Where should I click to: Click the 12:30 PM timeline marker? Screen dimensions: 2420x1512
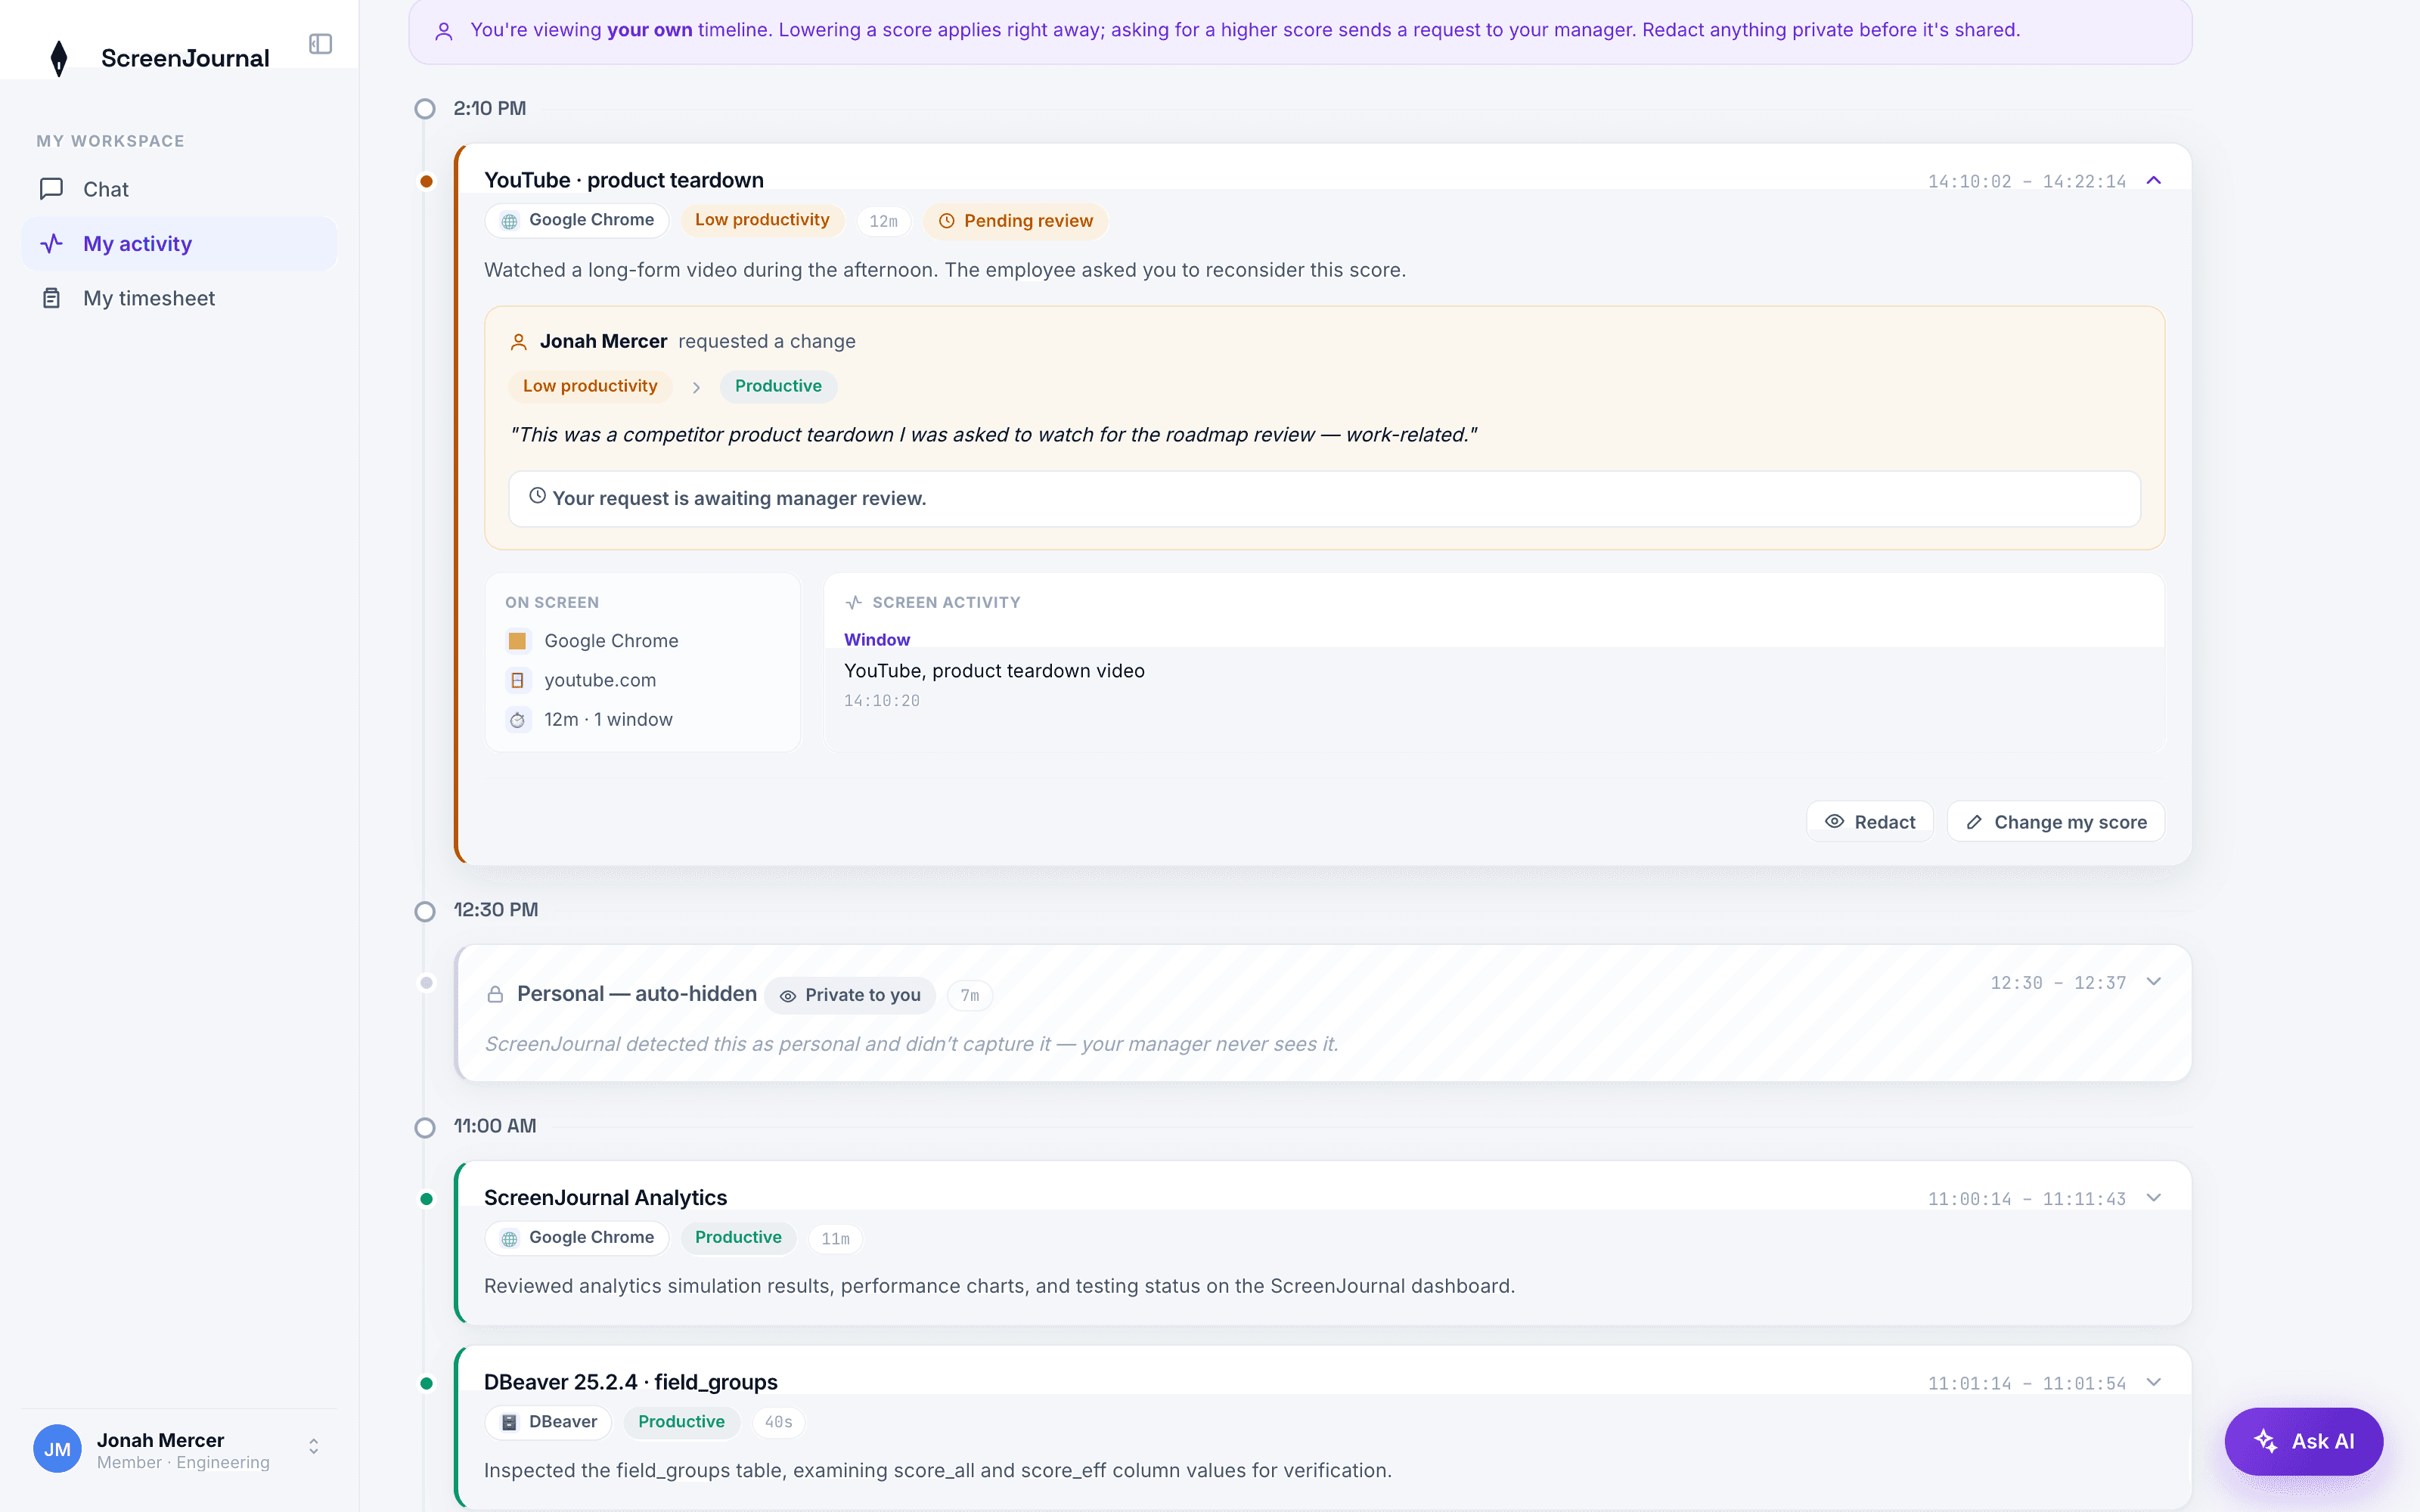point(425,911)
